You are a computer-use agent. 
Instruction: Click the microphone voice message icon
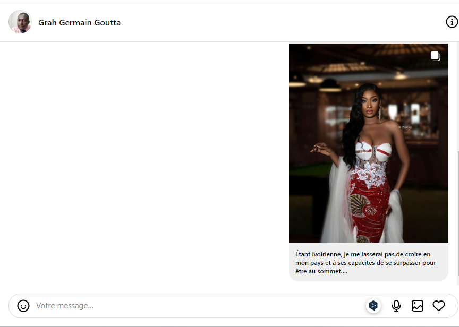(x=396, y=306)
